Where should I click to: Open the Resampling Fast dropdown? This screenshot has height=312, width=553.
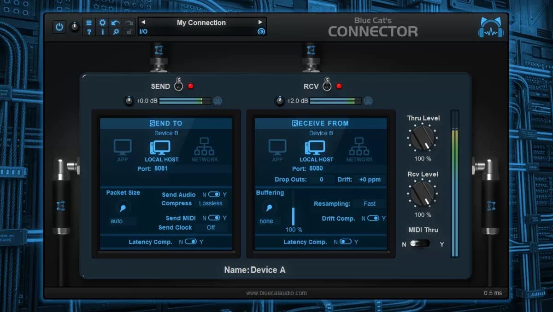coord(370,203)
